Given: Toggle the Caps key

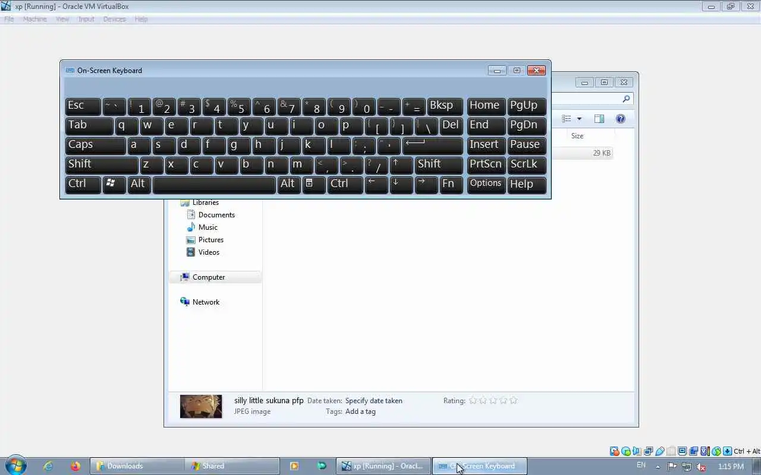Looking at the screenshot, I should (96, 145).
